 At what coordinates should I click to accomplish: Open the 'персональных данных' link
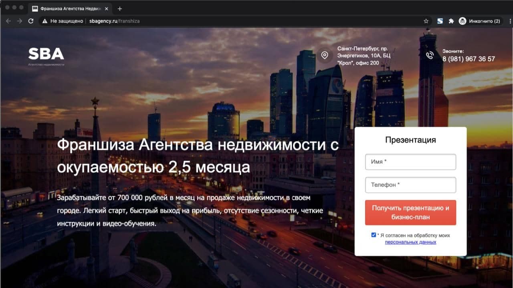410,242
